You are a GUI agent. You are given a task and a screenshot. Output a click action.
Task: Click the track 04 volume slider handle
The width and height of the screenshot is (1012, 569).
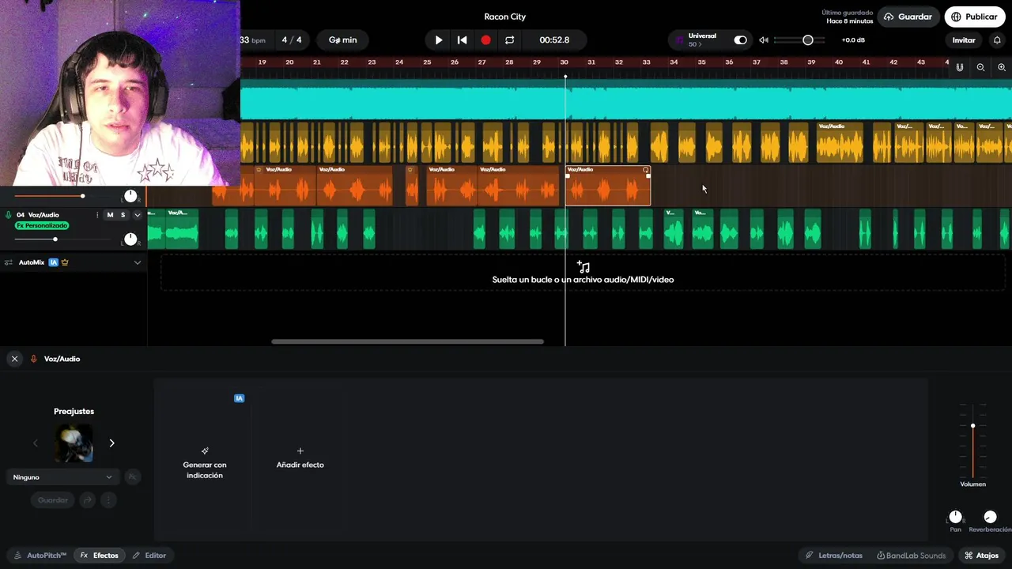(55, 239)
